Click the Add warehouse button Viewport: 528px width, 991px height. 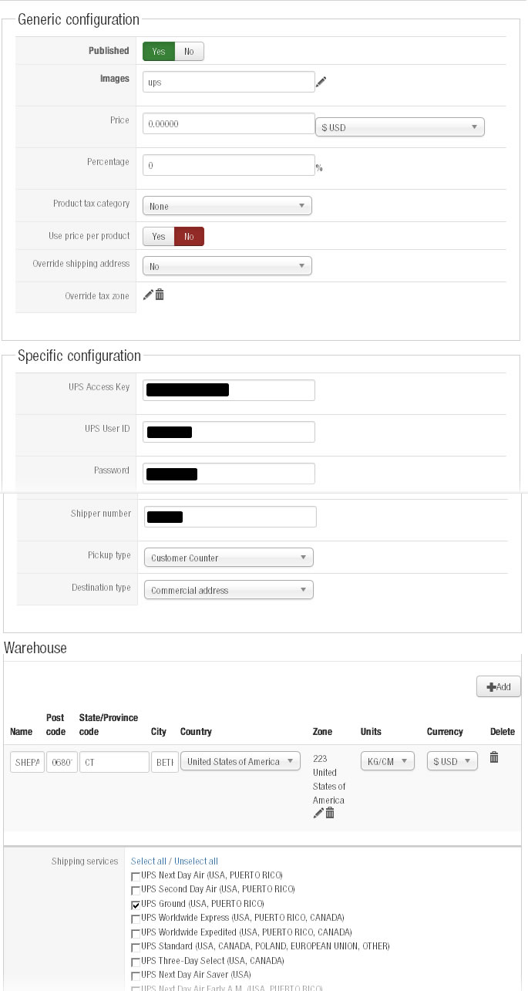pyautogui.click(x=499, y=686)
